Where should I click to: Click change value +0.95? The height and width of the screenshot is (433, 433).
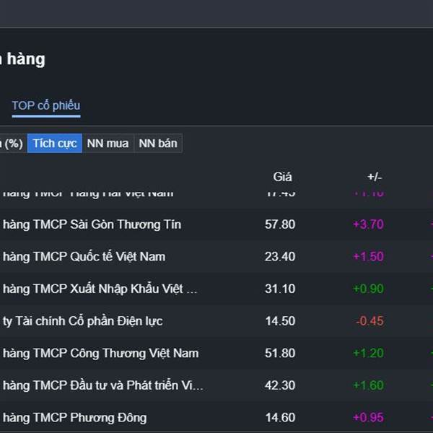(x=368, y=418)
